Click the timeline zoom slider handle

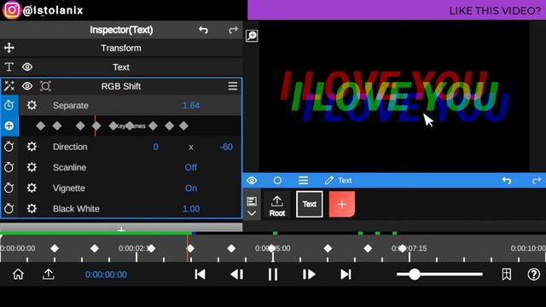coord(415,275)
